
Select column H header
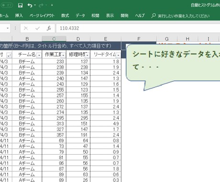click(187, 39)
